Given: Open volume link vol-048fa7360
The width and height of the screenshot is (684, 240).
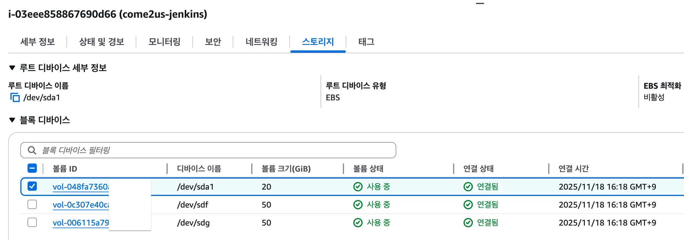Looking at the screenshot, I should (x=80, y=187).
